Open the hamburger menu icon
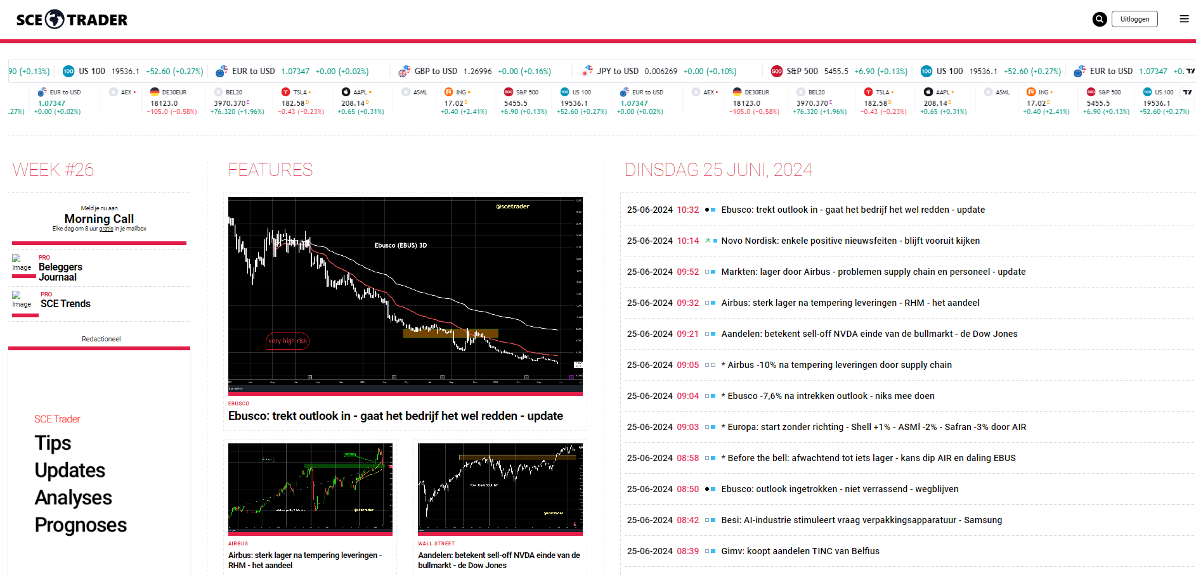This screenshot has width=1196, height=577. tap(1184, 19)
